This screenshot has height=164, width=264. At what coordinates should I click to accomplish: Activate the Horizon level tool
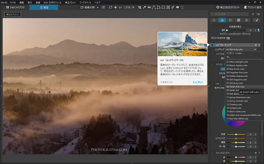coord(149,7)
